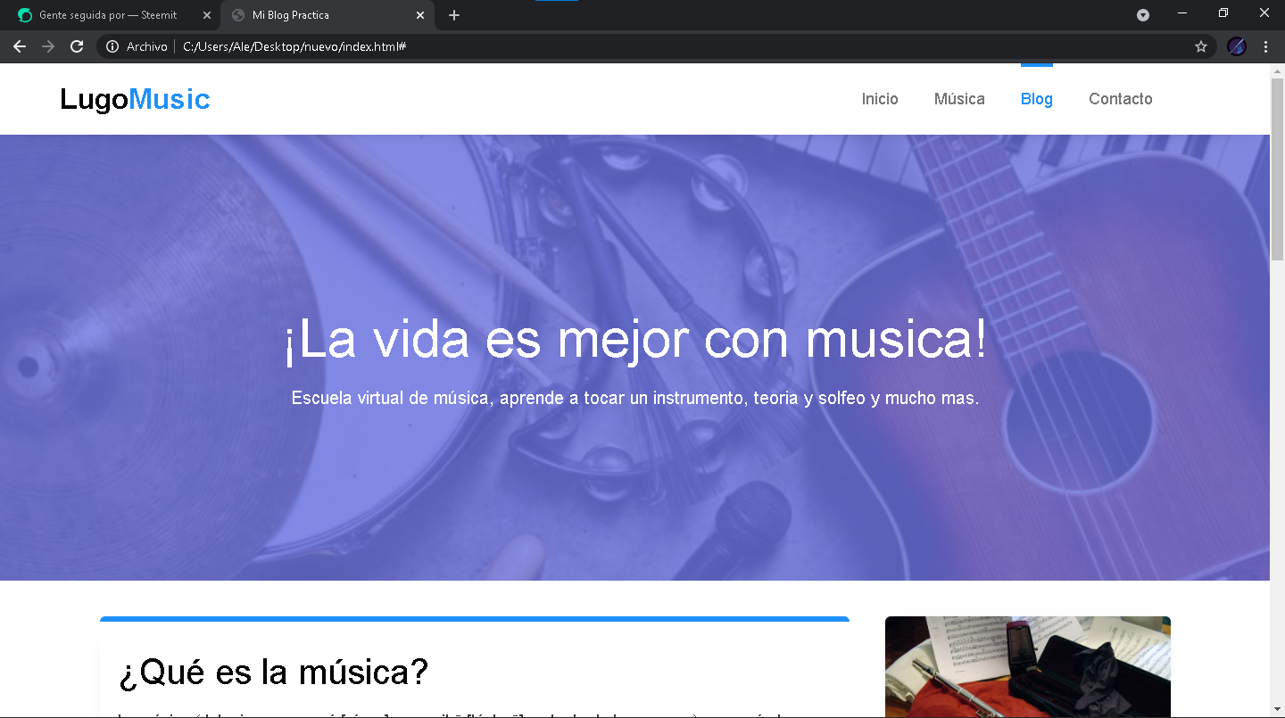Click the Inicio navigation link
Viewport: 1285px width, 718px height.
880,99
